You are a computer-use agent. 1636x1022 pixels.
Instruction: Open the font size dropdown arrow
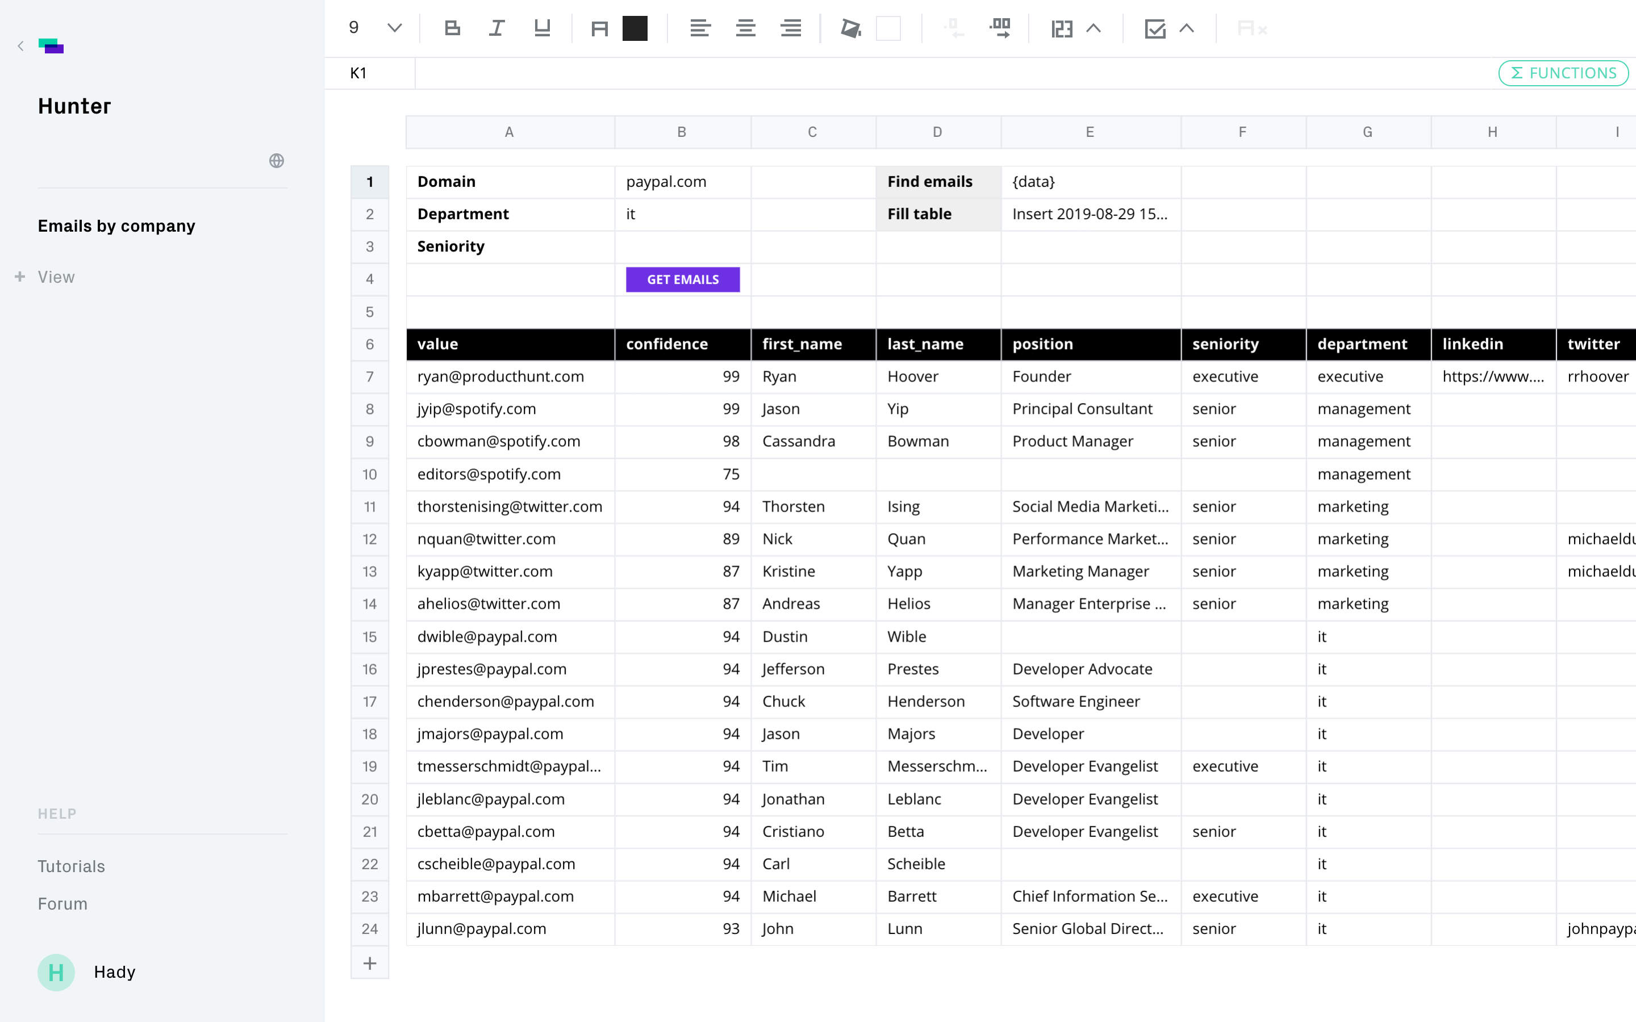[x=395, y=28]
